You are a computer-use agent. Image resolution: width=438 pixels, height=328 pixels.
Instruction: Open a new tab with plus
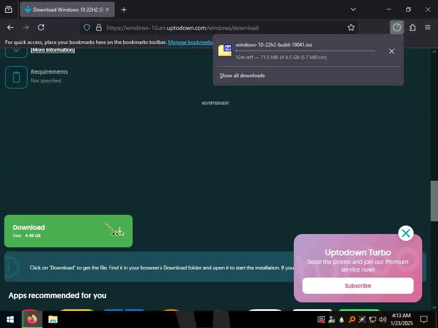coord(124,10)
